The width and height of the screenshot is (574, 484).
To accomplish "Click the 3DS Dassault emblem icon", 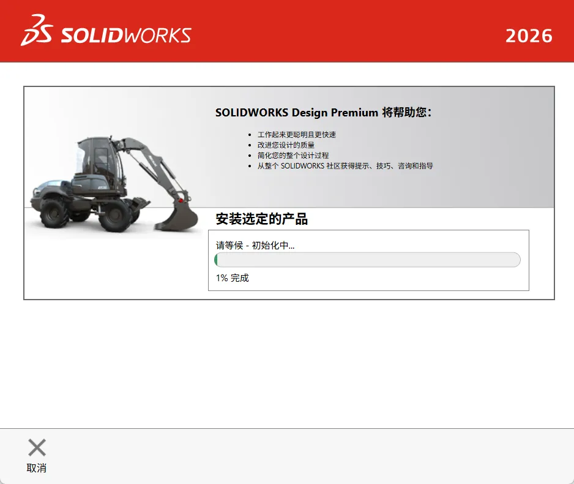I will (37, 30).
